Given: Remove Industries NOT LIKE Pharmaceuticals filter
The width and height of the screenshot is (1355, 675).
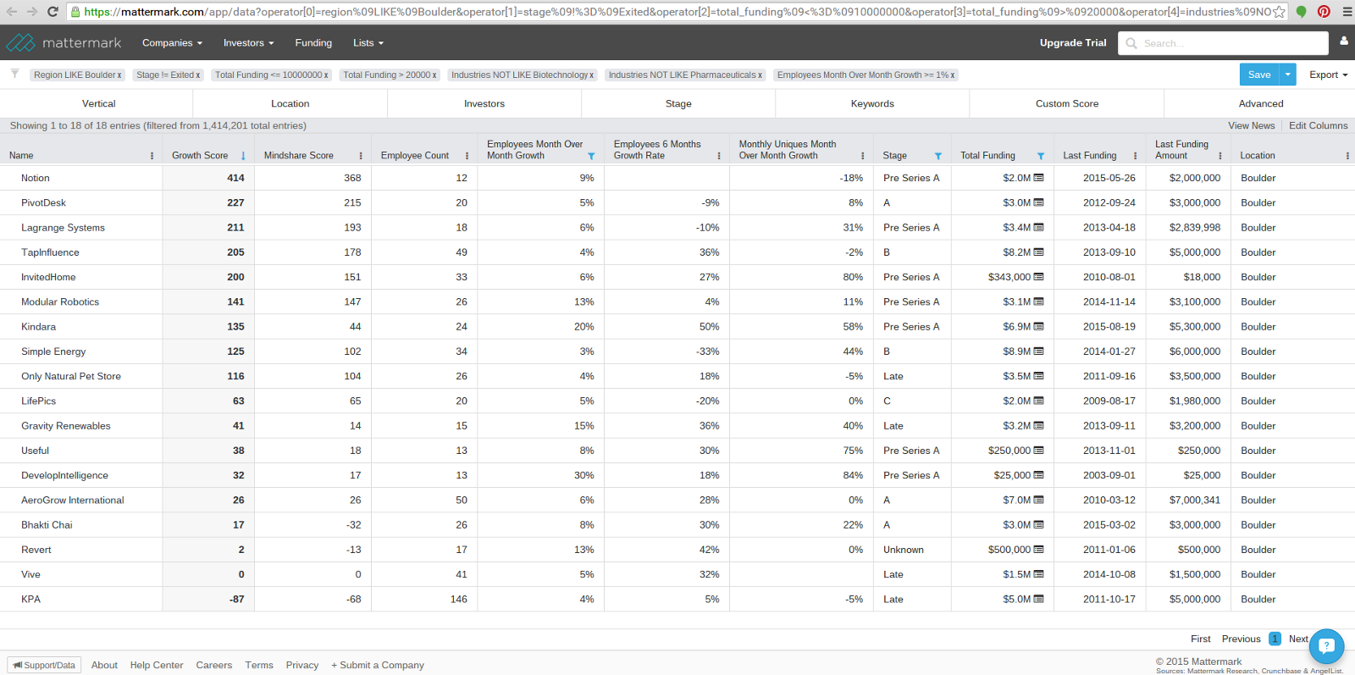Looking at the screenshot, I should click(x=760, y=75).
